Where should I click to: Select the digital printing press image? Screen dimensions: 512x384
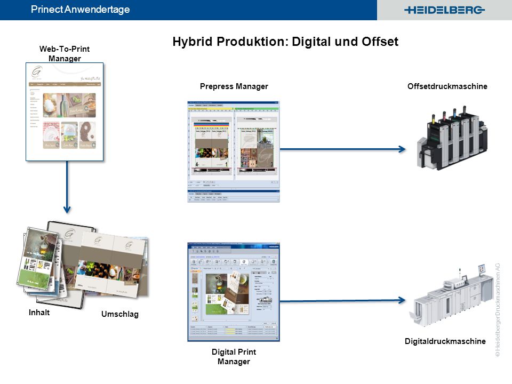coord(452,295)
